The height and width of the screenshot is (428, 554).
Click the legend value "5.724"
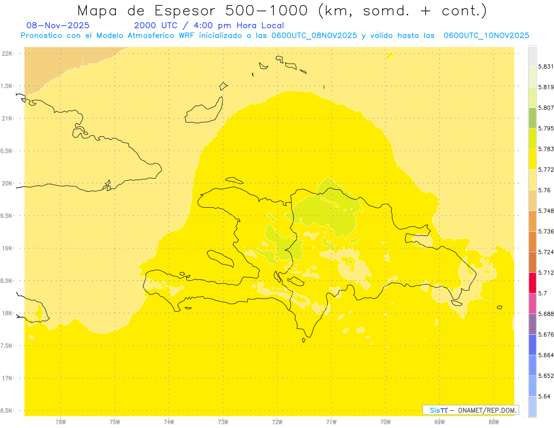(546, 252)
